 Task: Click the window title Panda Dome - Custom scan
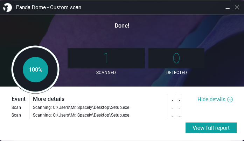(49, 7)
